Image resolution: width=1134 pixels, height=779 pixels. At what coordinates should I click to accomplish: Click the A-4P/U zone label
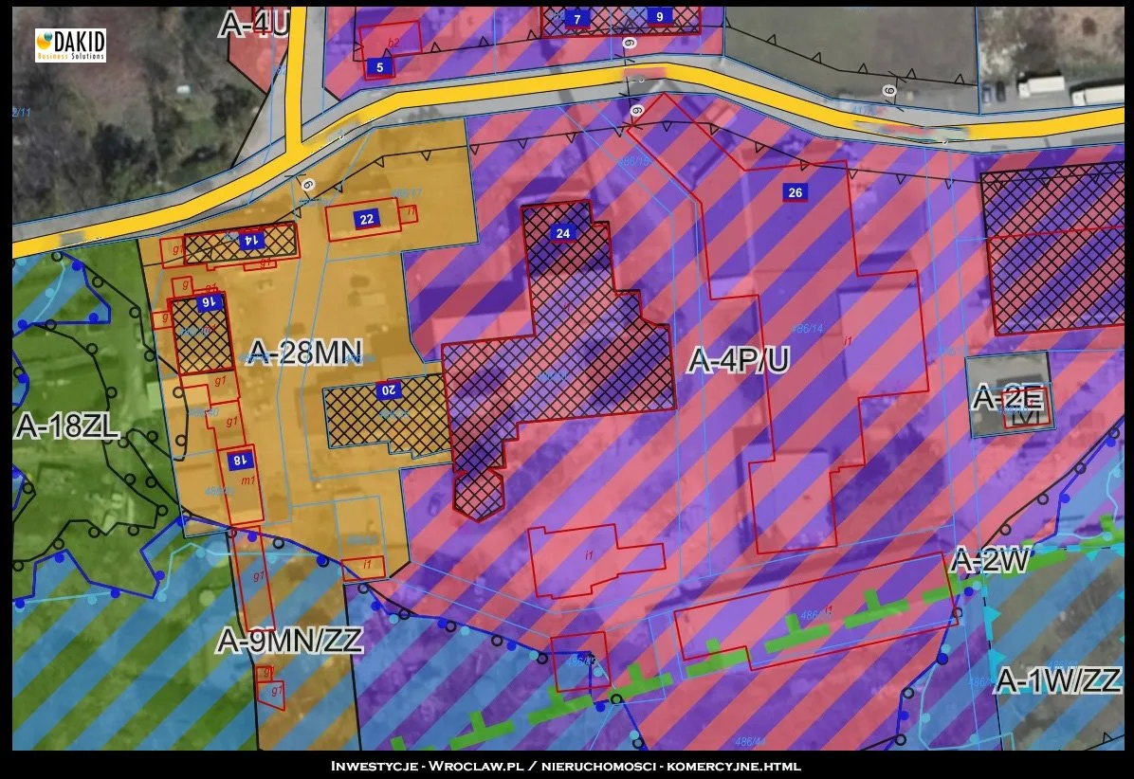coord(739,360)
